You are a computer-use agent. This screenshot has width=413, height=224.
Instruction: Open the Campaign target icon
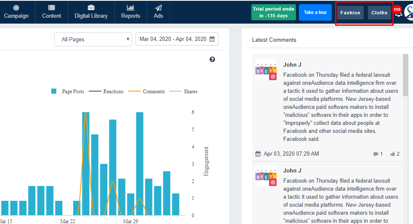(16, 8)
